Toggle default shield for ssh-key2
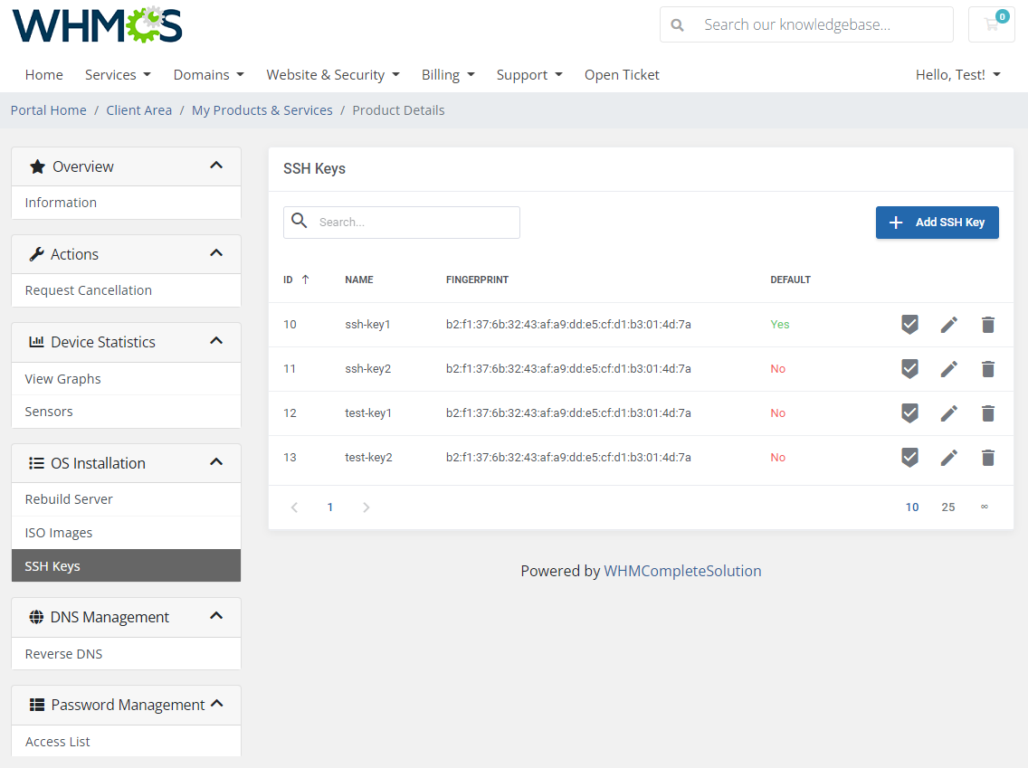The image size is (1028, 768). [909, 368]
